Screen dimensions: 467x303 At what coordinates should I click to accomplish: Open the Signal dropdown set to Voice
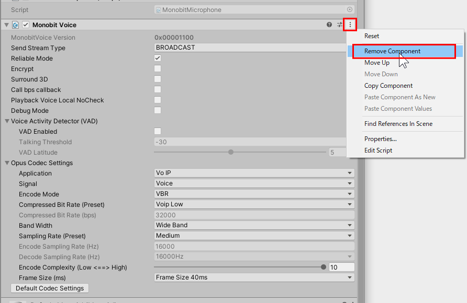254,183
